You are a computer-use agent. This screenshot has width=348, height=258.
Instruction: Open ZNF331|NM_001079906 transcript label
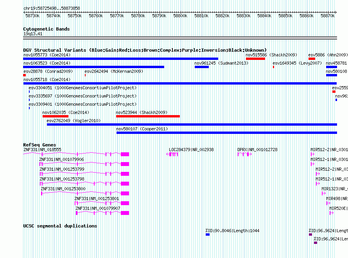pos(62,160)
